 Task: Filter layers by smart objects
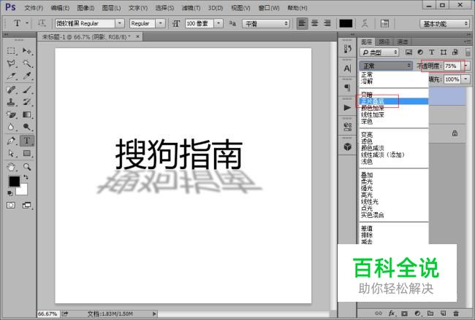click(x=455, y=52)
